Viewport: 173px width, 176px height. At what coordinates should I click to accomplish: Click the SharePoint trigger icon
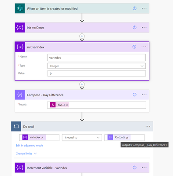point(20,8)
